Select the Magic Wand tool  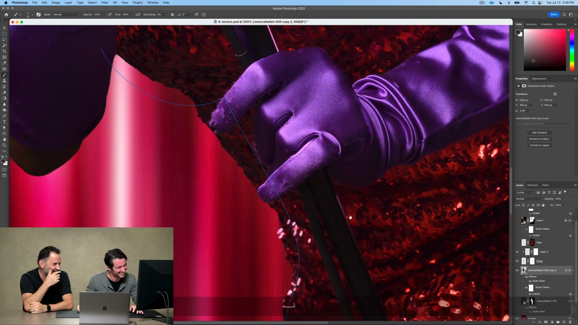click(5, 46)
